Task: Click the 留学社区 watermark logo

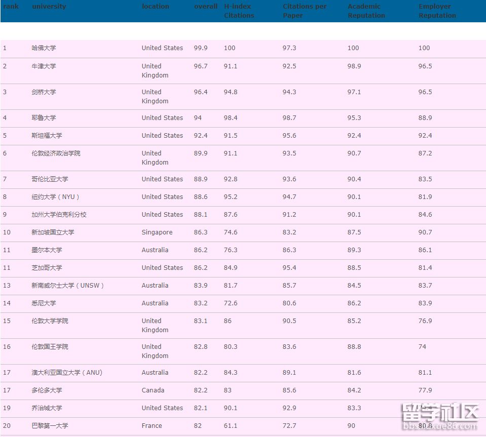Action: 439,416
